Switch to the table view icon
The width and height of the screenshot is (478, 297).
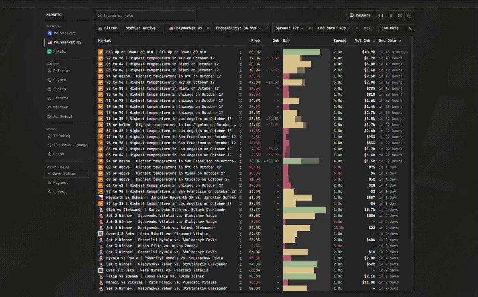click(381, 16)
